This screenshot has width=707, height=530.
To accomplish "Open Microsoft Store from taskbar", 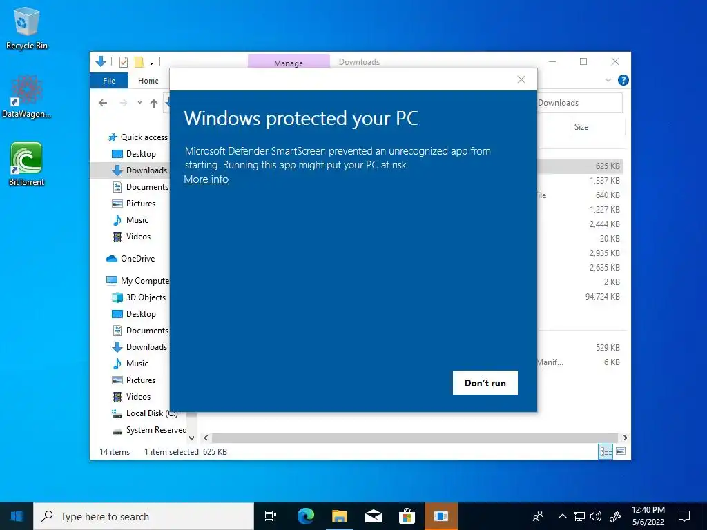I will tap(407, 516).
